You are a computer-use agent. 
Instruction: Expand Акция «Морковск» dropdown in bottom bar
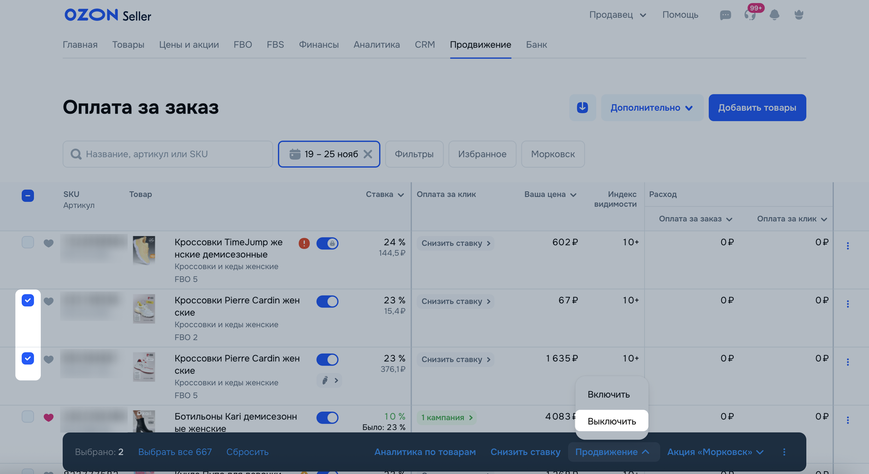715,452
